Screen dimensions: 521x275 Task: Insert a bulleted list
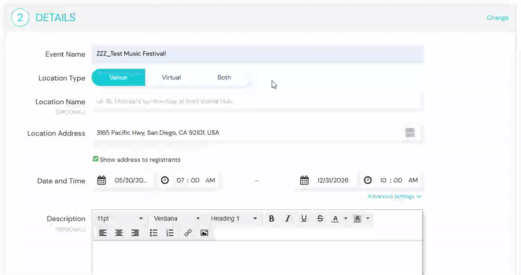154,233
